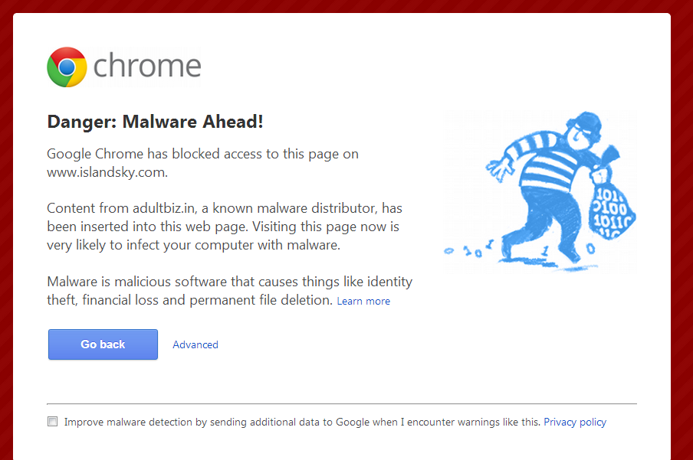Expand the Advanced options link
693x460 pixels.
click(x=195, y=344)
